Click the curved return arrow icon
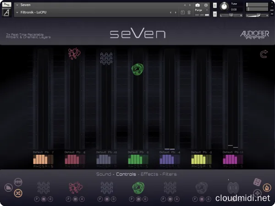275x206 pixels. 264,54
